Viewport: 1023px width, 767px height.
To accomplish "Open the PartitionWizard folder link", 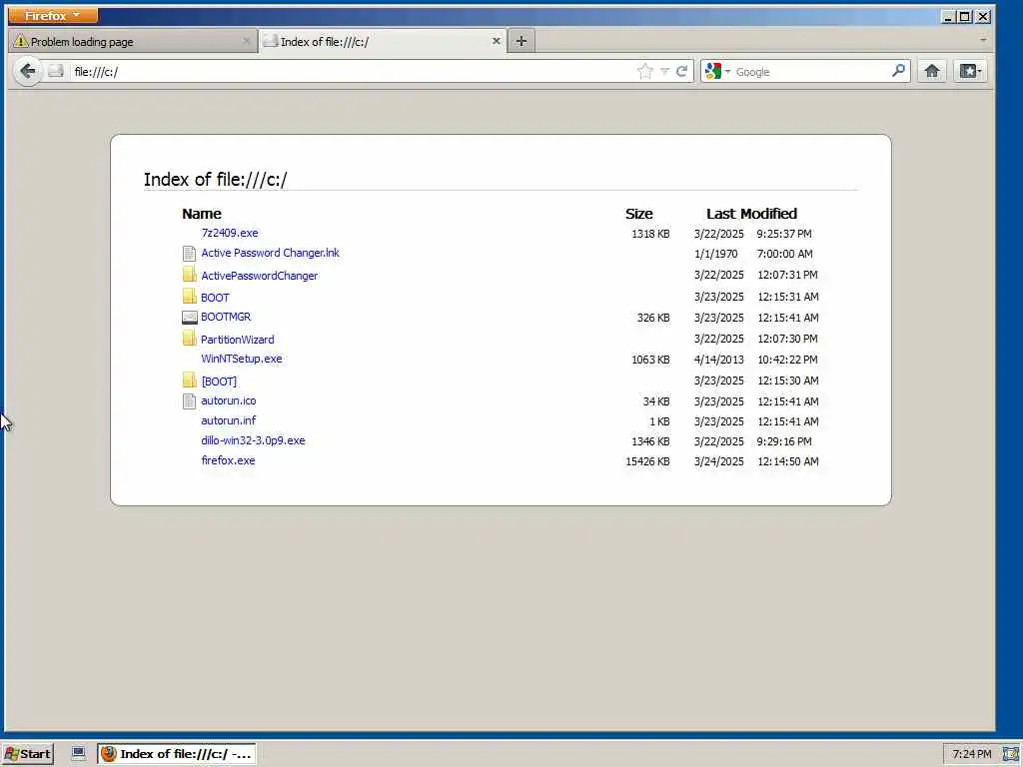I will click(238, 340).
